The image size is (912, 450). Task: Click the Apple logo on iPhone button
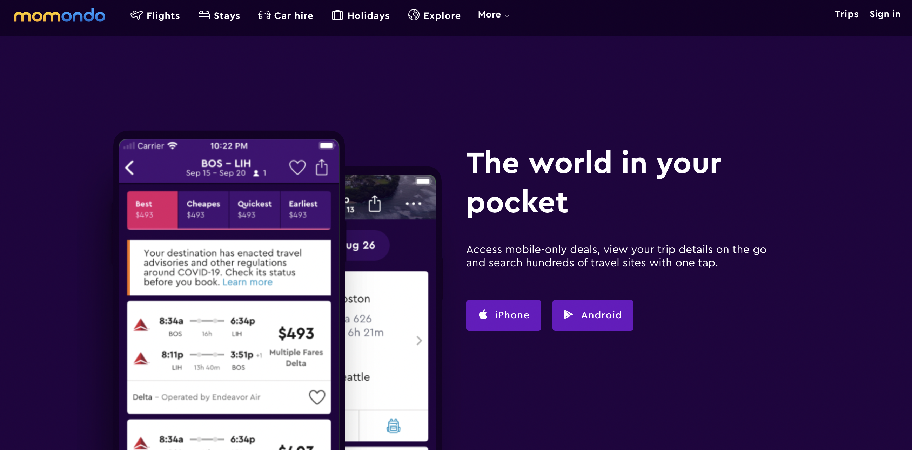pos(483,314)
